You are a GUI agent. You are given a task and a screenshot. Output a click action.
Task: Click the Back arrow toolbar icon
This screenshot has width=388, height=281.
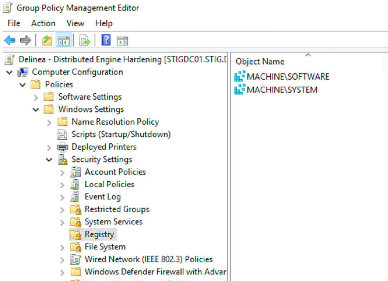click(9, 41)
